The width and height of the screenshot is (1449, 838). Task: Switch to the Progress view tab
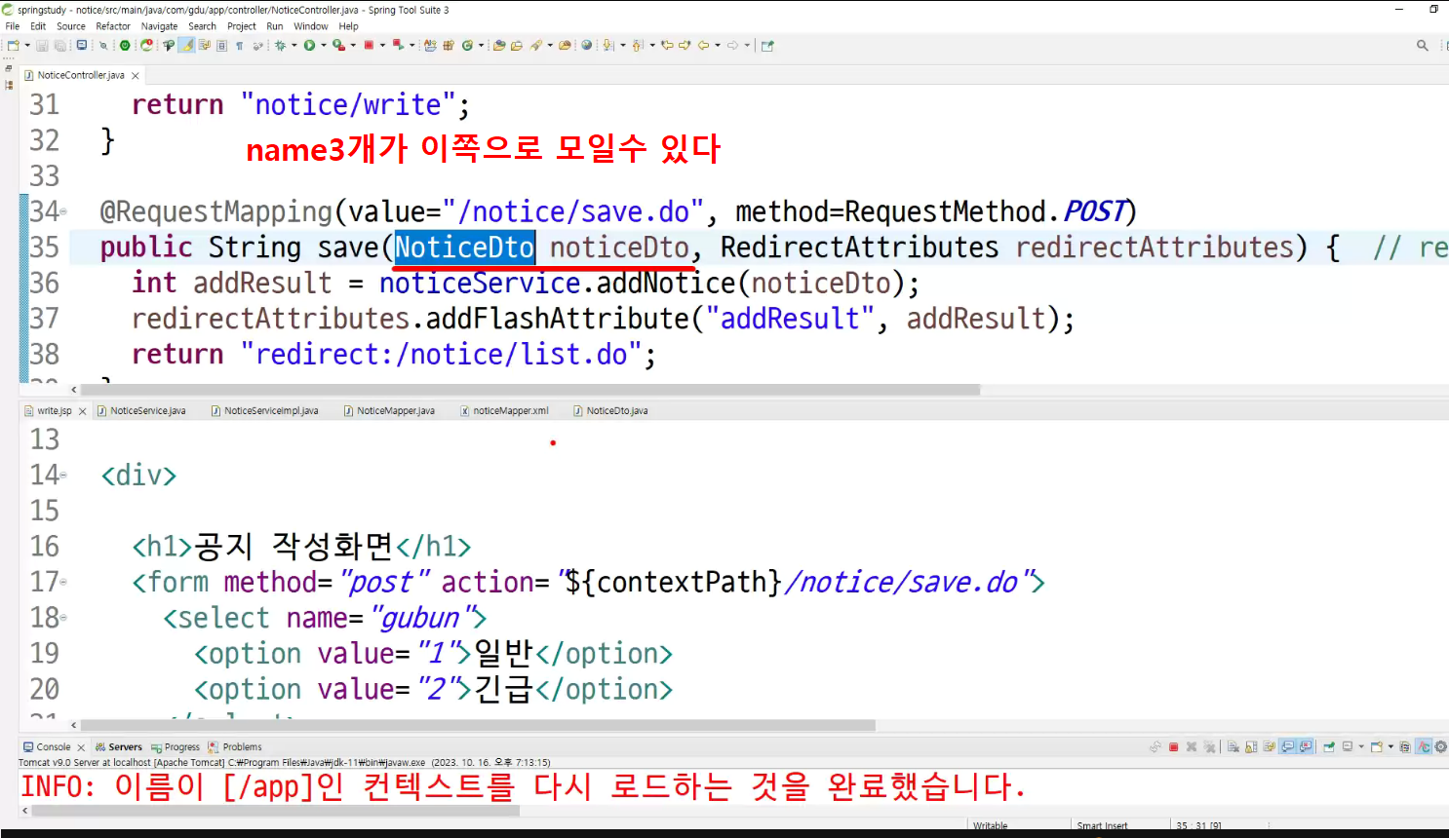click(x=176, y=747)
